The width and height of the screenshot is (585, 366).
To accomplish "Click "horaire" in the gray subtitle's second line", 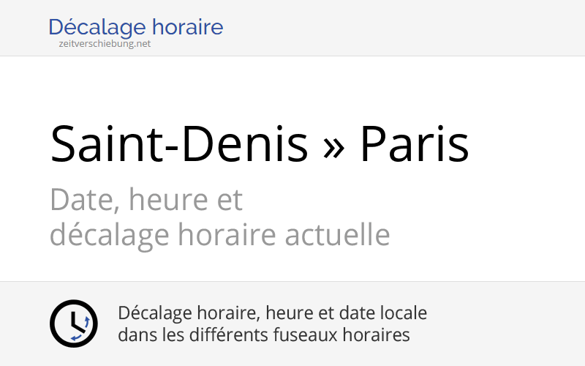I will [x=224, y=236].
